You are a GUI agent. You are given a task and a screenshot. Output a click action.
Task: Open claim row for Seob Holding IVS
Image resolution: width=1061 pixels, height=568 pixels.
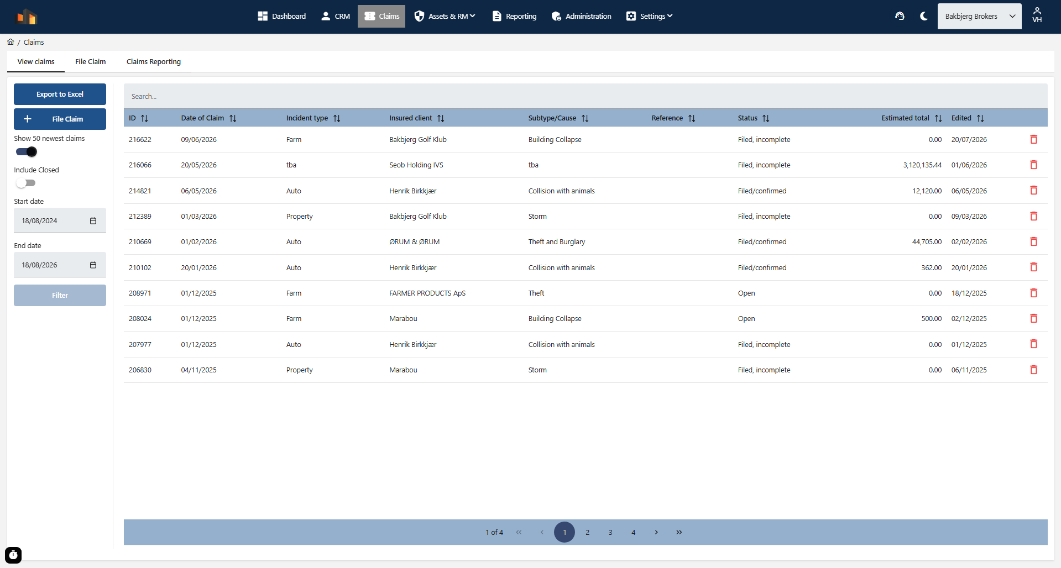[x=586, y=165]
